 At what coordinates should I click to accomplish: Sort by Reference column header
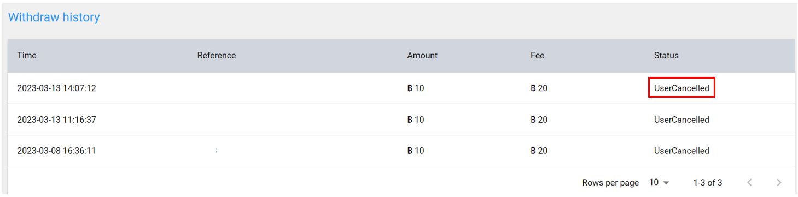coord(217,56)
